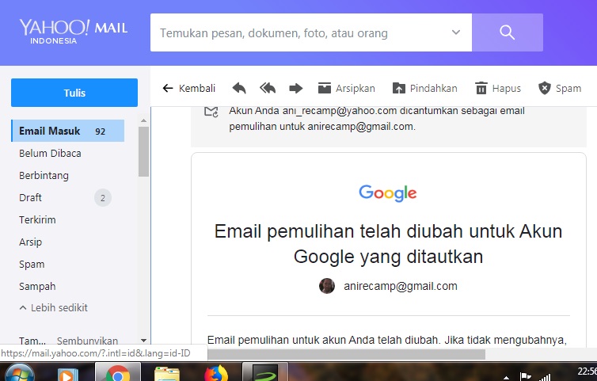Click the Tulis compose button
The height and width of the screenshot is (381, 597).
pyautogui.click(x=74, y=93)
